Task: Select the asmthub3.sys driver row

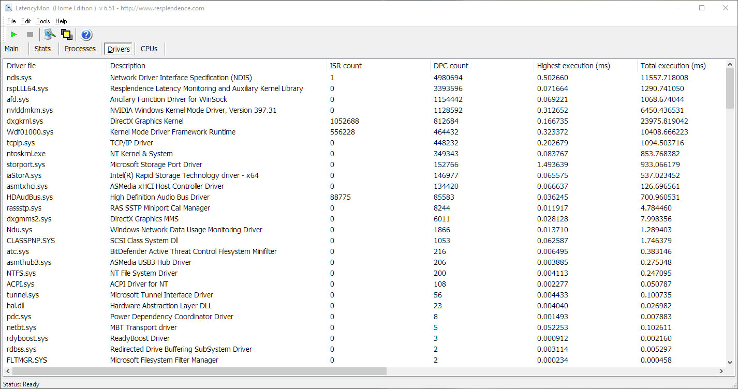Action: 364,262
